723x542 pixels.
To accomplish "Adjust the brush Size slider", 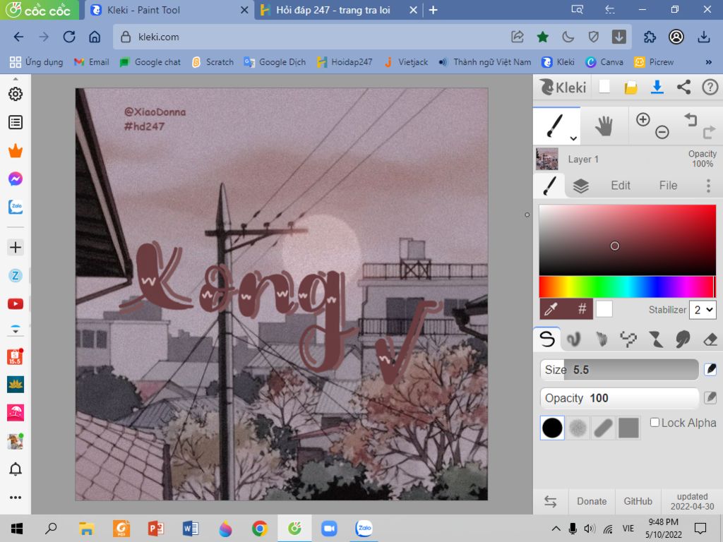I will pos(619,370).
